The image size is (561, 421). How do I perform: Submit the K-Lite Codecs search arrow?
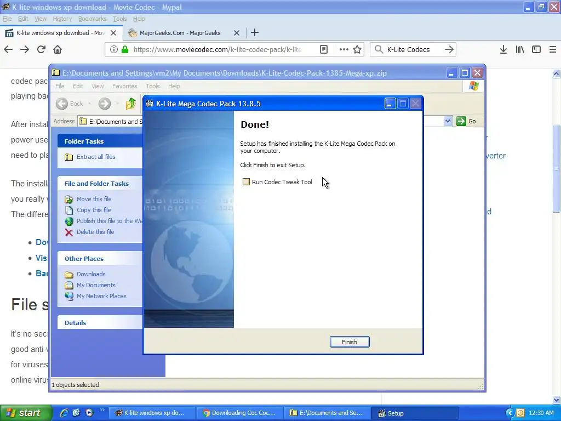[449, 49]
